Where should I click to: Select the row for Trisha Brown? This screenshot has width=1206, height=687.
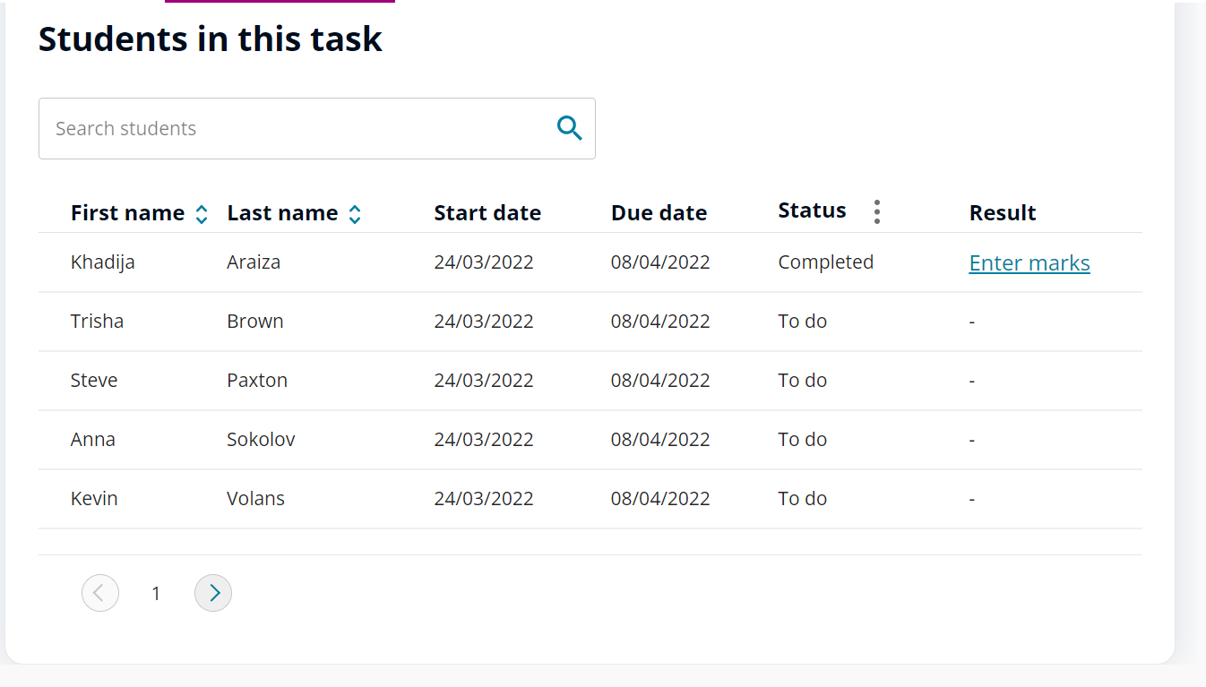pos(255,321)
